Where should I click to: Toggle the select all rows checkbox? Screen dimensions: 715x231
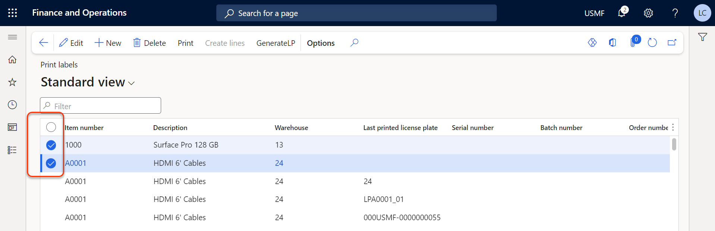(51, 127)
